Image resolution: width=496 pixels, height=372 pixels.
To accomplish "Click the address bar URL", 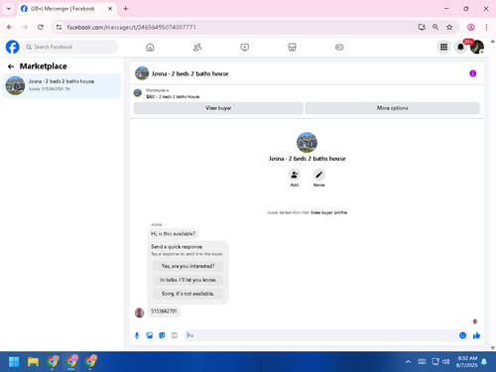I will coord(132,27).
